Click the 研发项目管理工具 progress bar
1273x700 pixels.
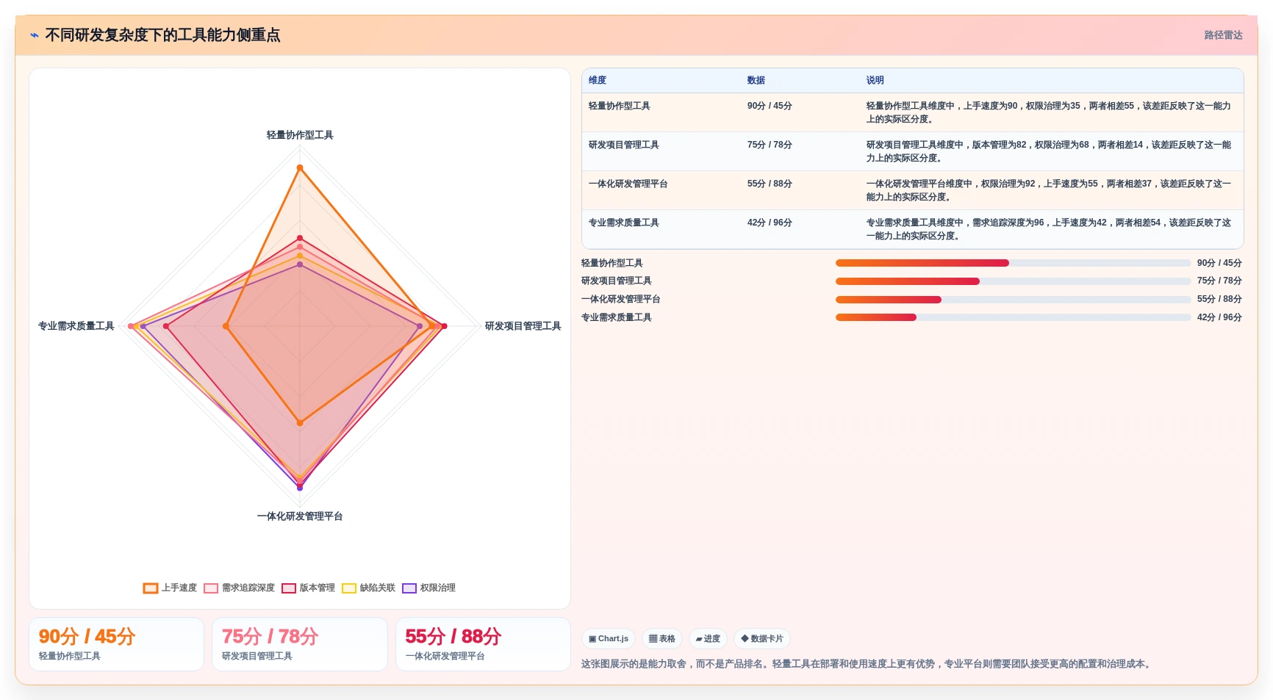pyautogui.click(x=1013, y=281)
